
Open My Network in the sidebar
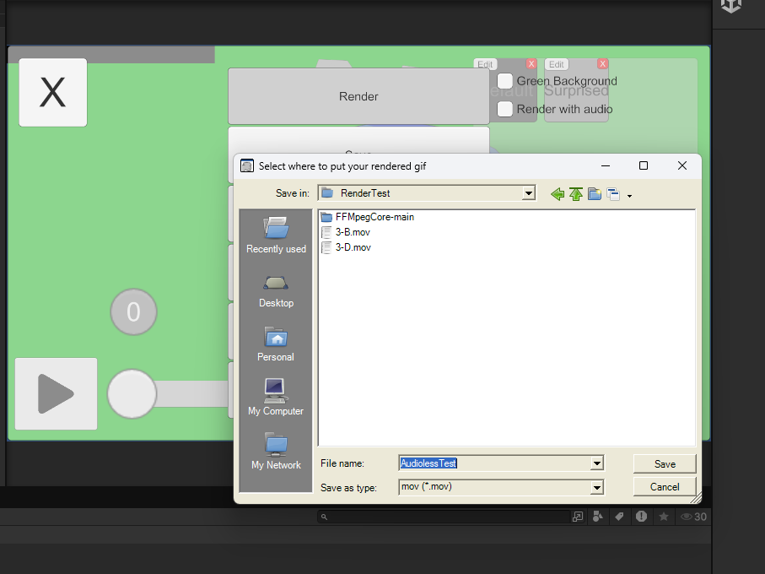(x=276, y=452)
